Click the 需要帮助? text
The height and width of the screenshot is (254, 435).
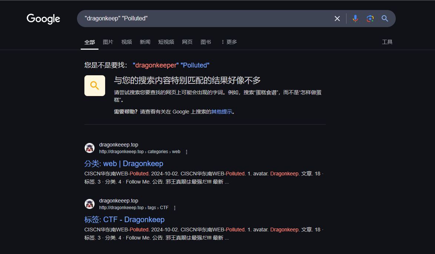click(126, 112)
